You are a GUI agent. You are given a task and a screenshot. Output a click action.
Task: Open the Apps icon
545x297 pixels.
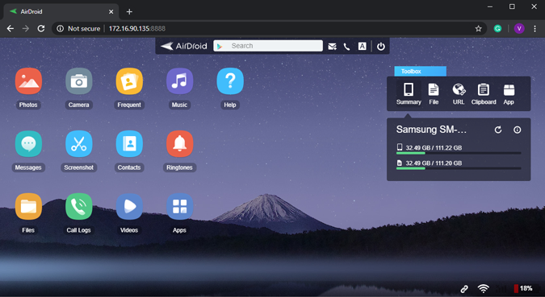point(180,207)
